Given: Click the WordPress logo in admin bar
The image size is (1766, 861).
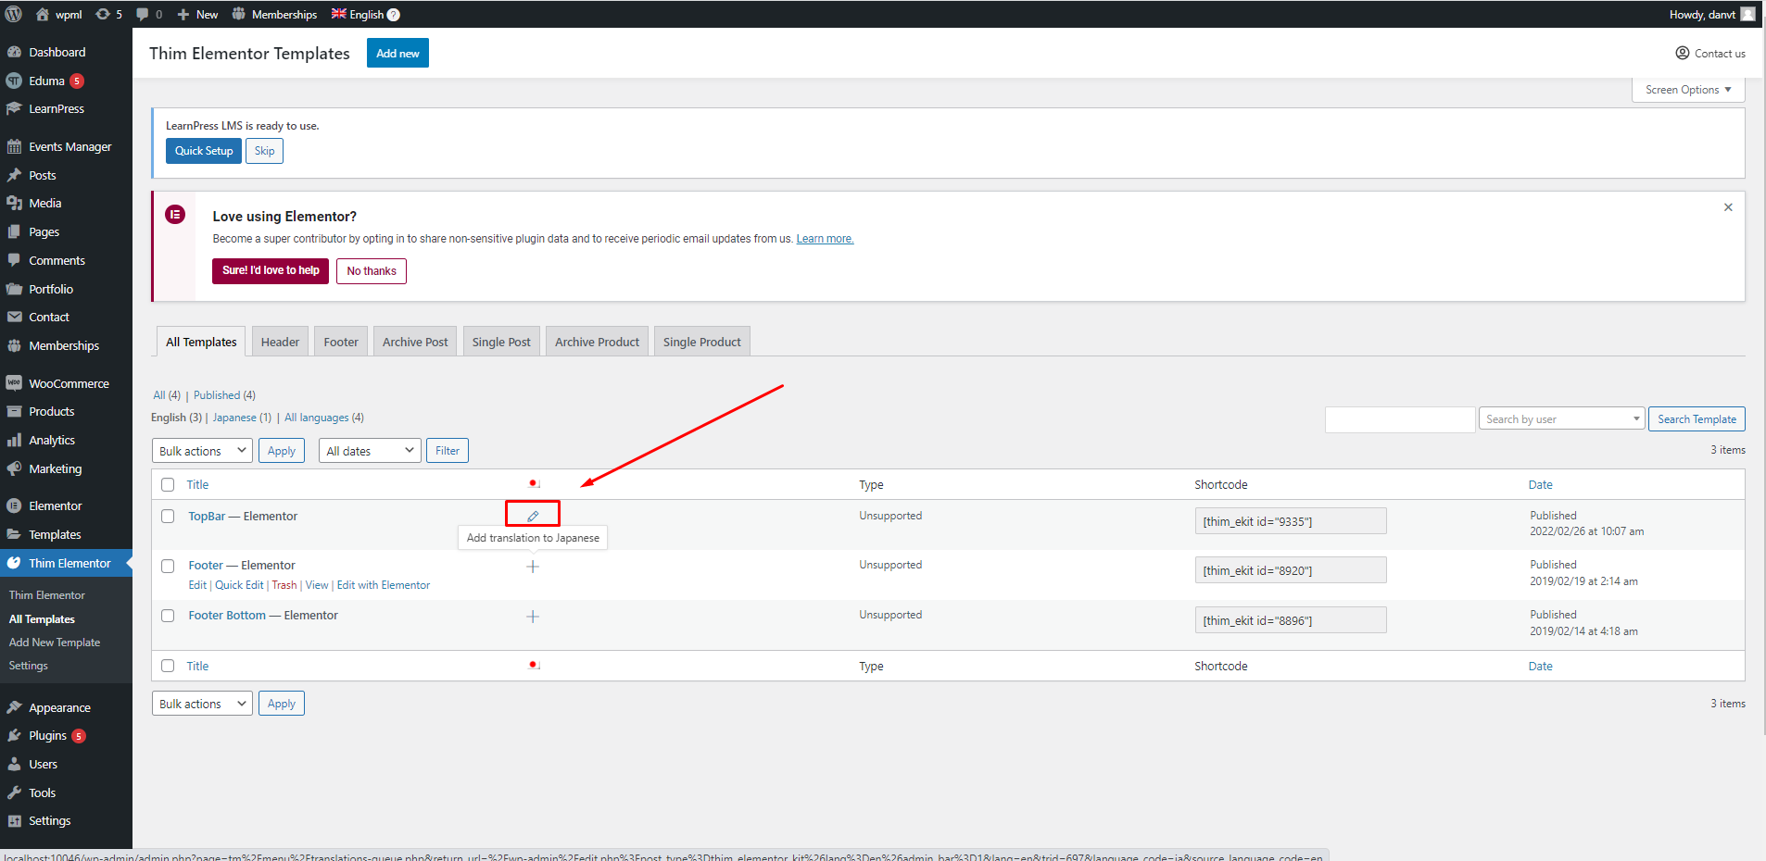Looking at the screenshot, I should [x=14, y=14].
